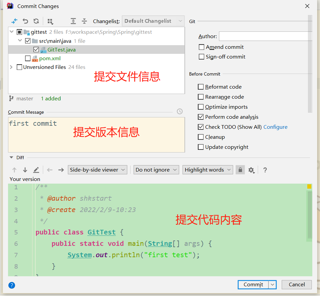Click the previous file left arrow
Viewport: 320px width, 296px height.
[50, 170]
